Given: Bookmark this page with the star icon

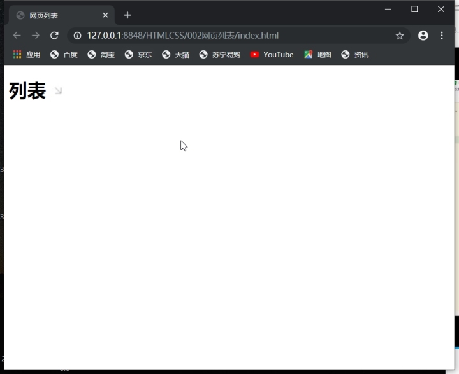Looking at the screenshot, I should [x=400, y=36].
